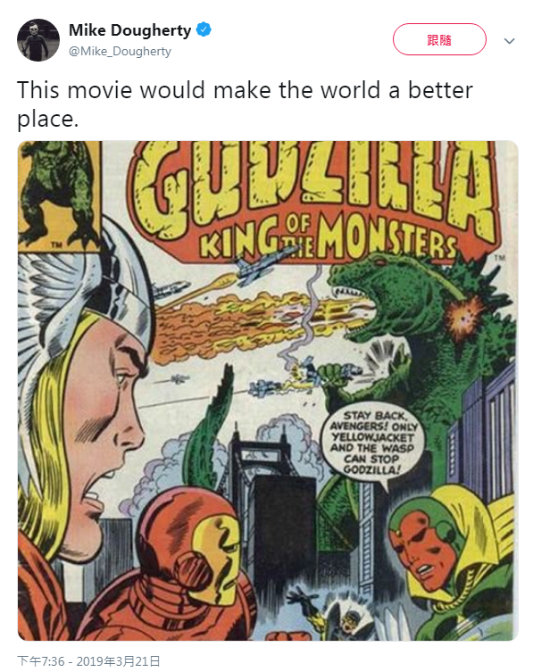533x672 pixels.
Task: Click the blue verified badge
Action: pos(204,29)
